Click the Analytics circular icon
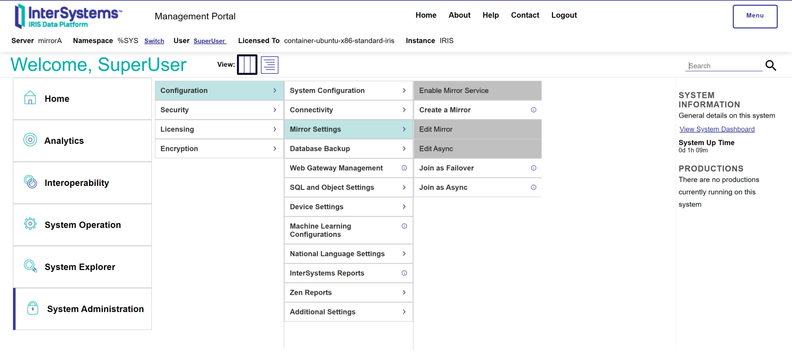This screenshot has width=792, height=357. (x=30, y=140)
